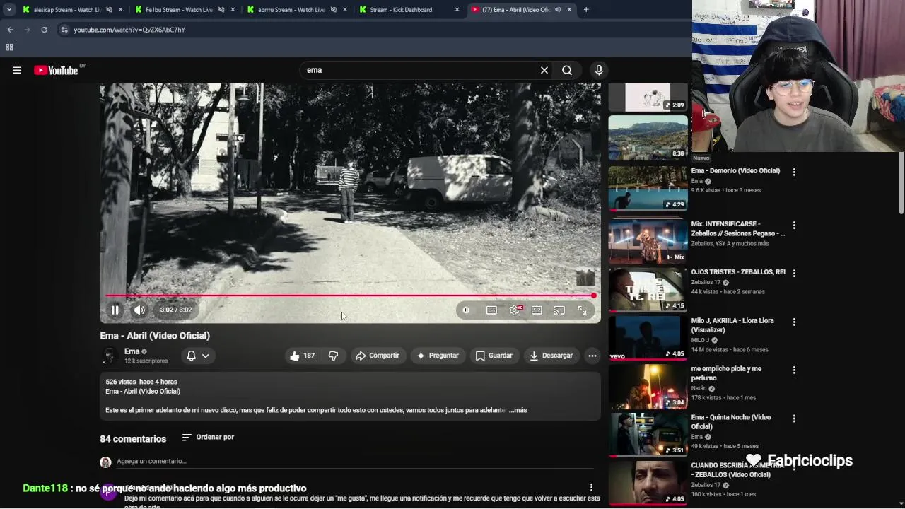
Task: Click the red video progress bar
Action: click(350, 296)
